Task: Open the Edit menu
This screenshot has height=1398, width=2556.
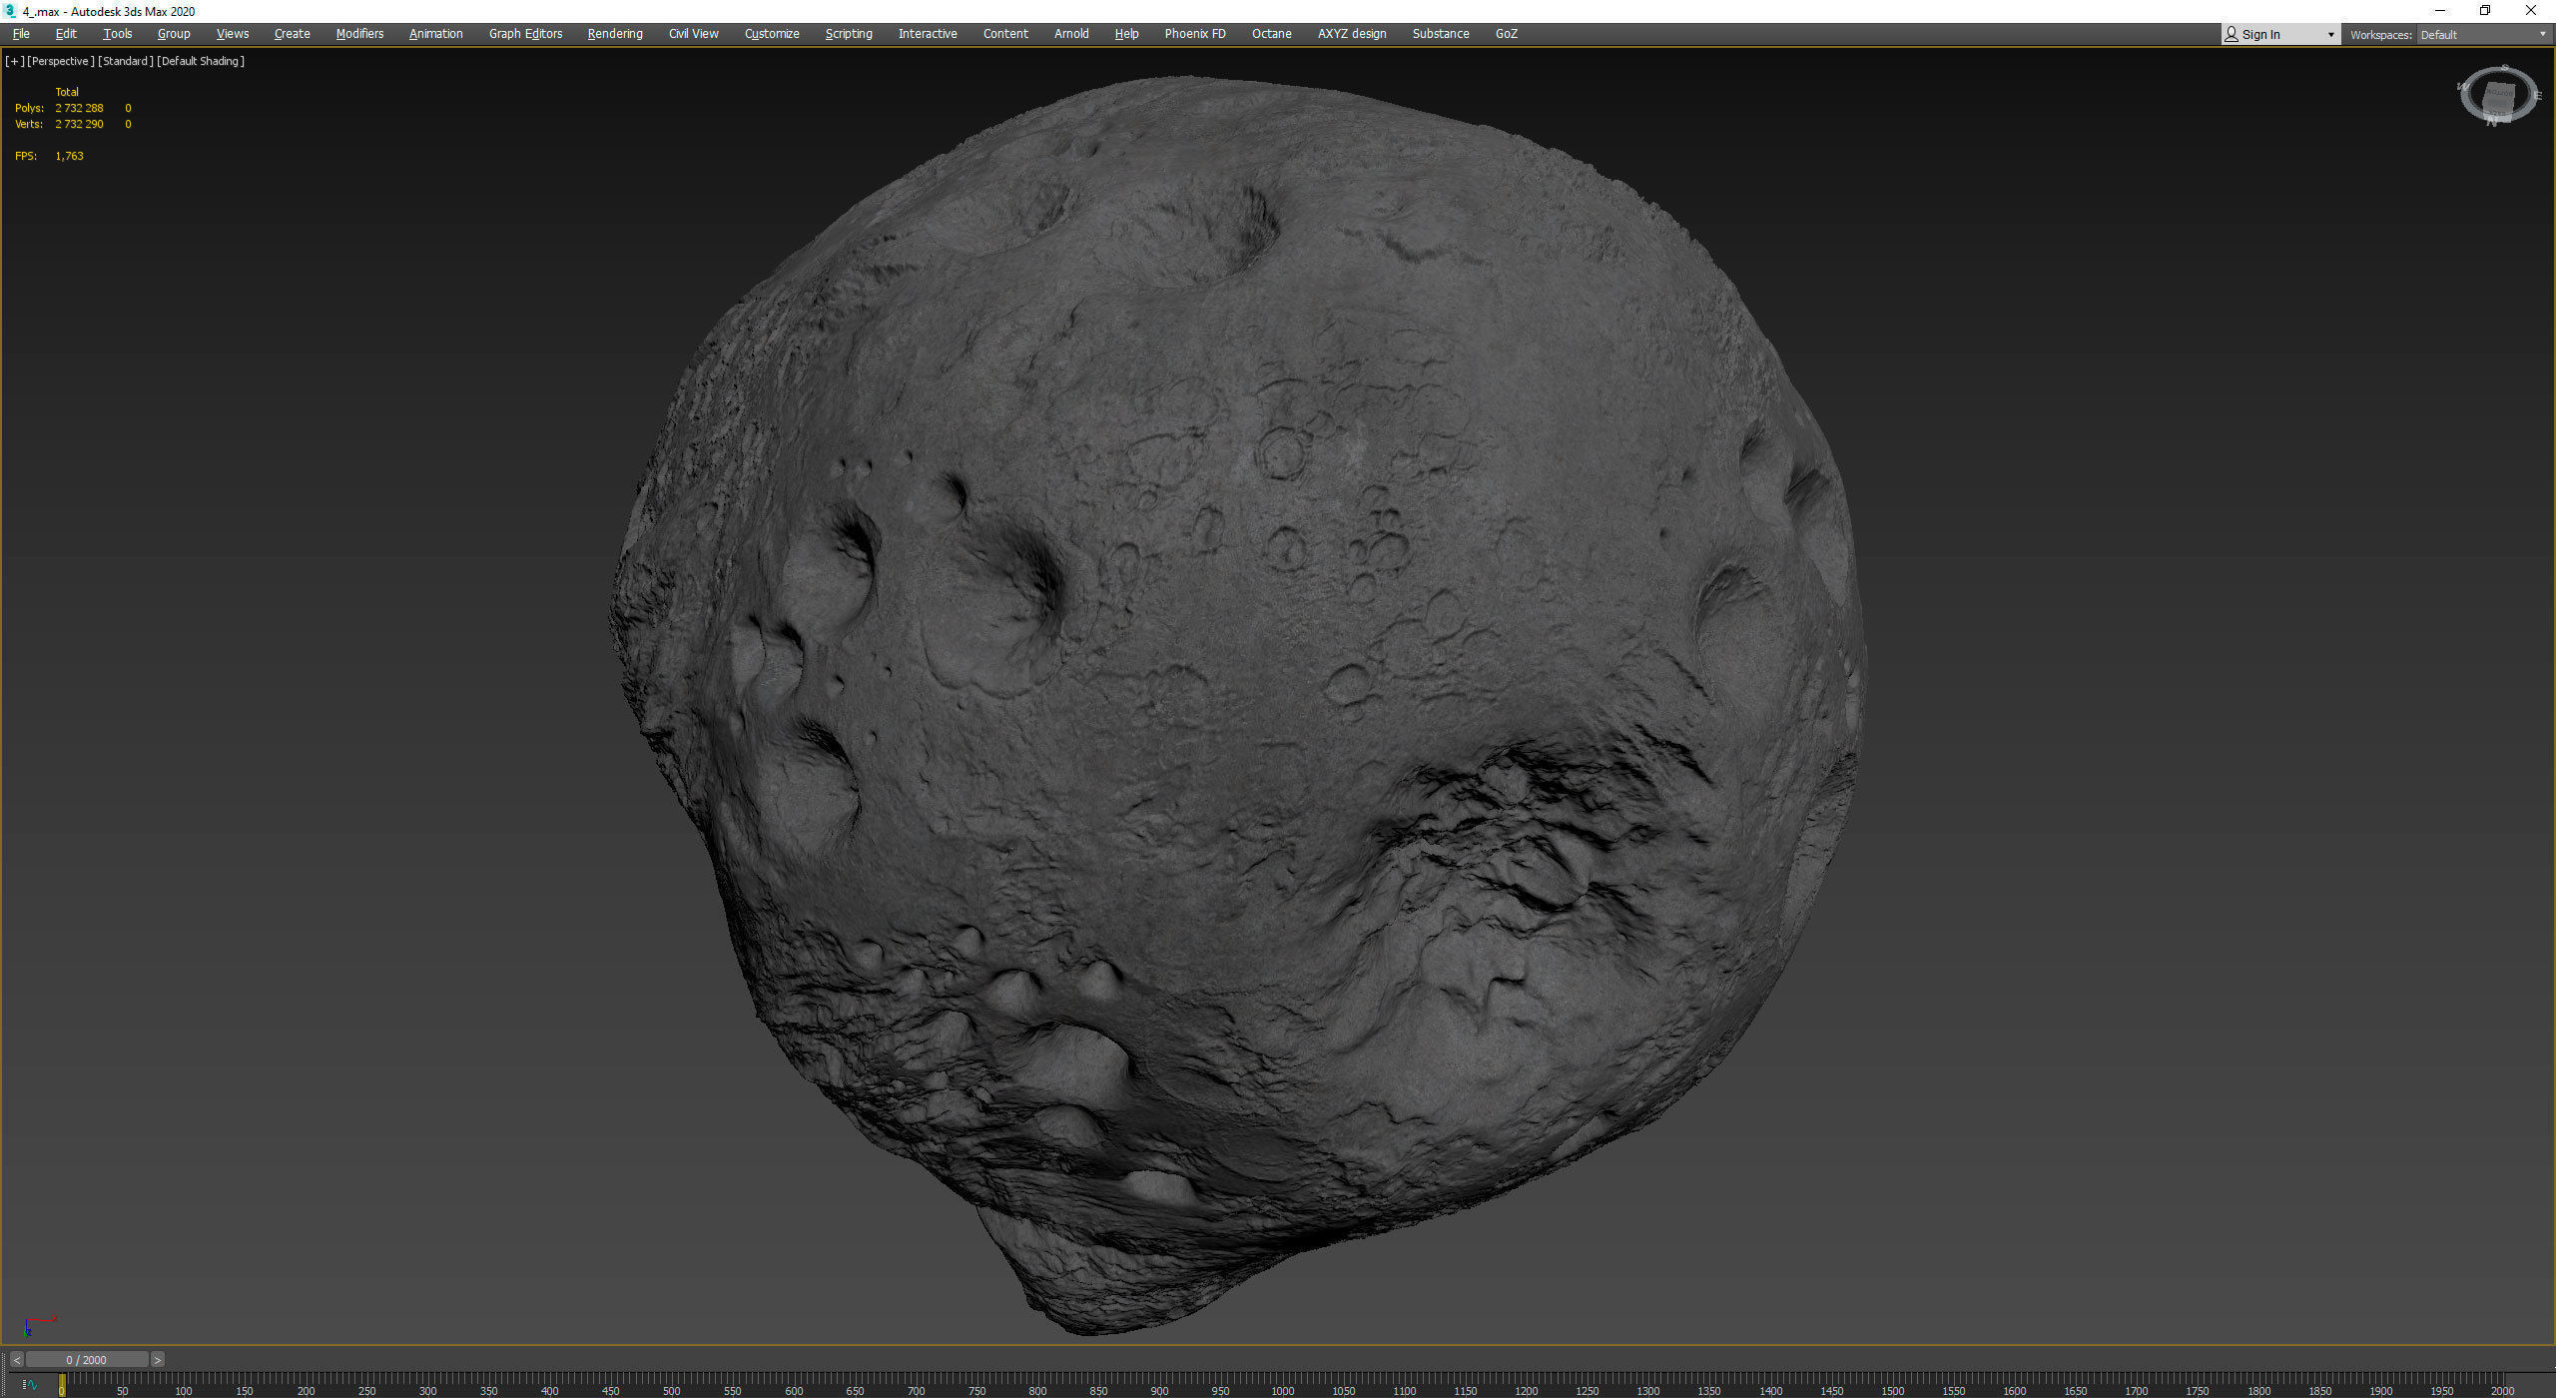Action: pos(66,34)
